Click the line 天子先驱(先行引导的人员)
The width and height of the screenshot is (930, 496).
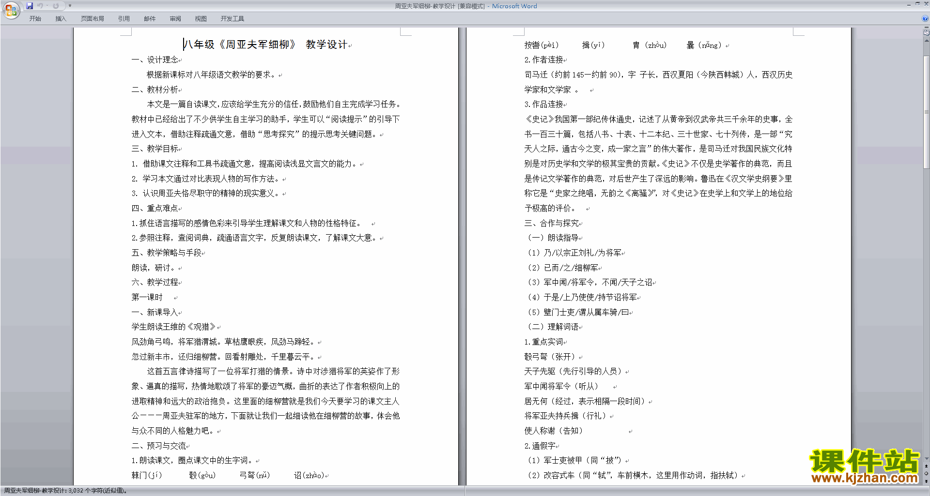pyautogui.click(x=574, y=371)
